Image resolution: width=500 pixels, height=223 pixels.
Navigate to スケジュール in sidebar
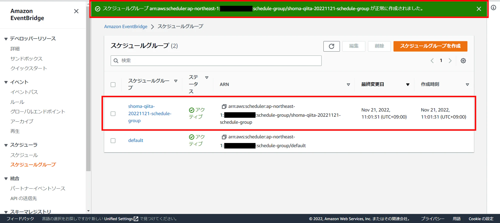pos(24,155)
